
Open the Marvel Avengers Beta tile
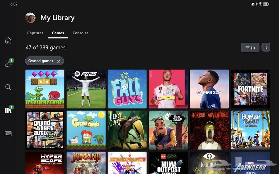tap(250, 163)
